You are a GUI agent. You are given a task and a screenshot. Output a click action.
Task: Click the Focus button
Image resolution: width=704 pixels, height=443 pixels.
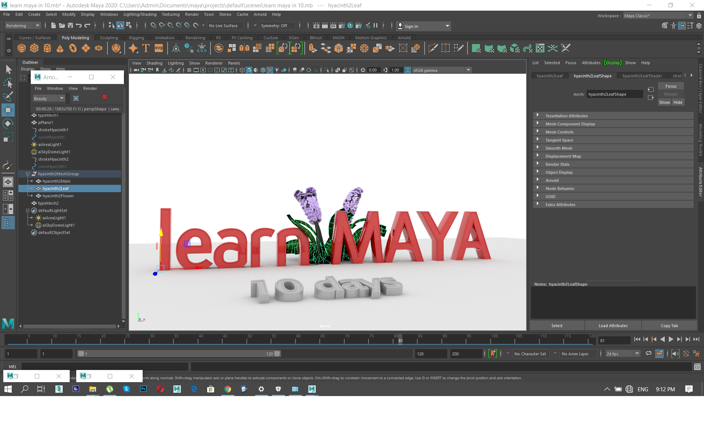click(671, 86)
